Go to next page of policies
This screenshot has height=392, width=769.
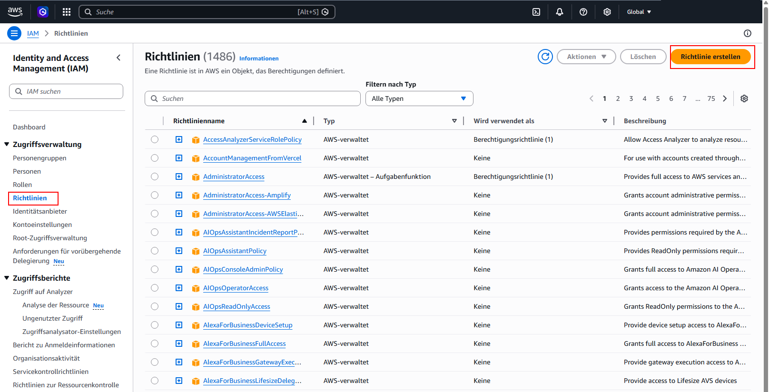pos(725,98)
